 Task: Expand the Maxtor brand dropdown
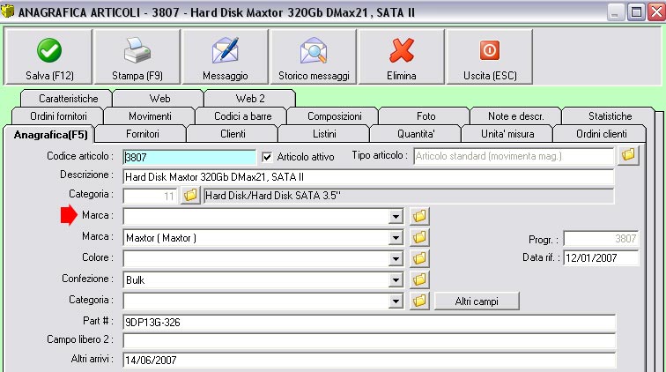click(396, 237)
